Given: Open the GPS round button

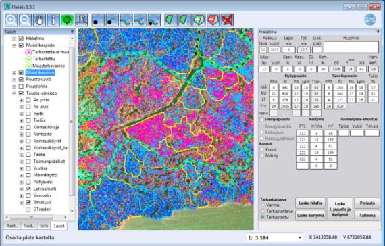Looking at the screenshot, I should [369, 20].
